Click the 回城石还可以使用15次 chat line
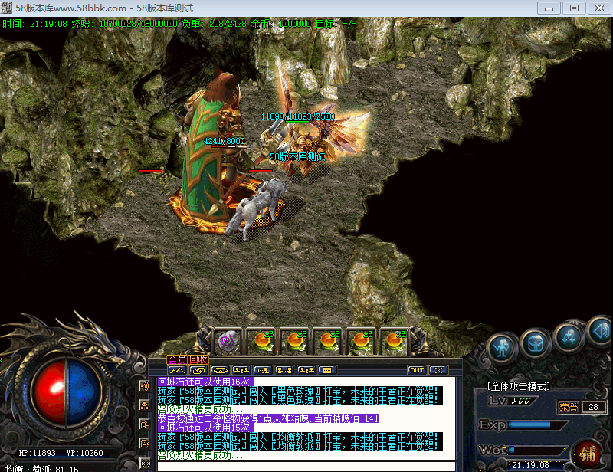 tap(206, 428)
